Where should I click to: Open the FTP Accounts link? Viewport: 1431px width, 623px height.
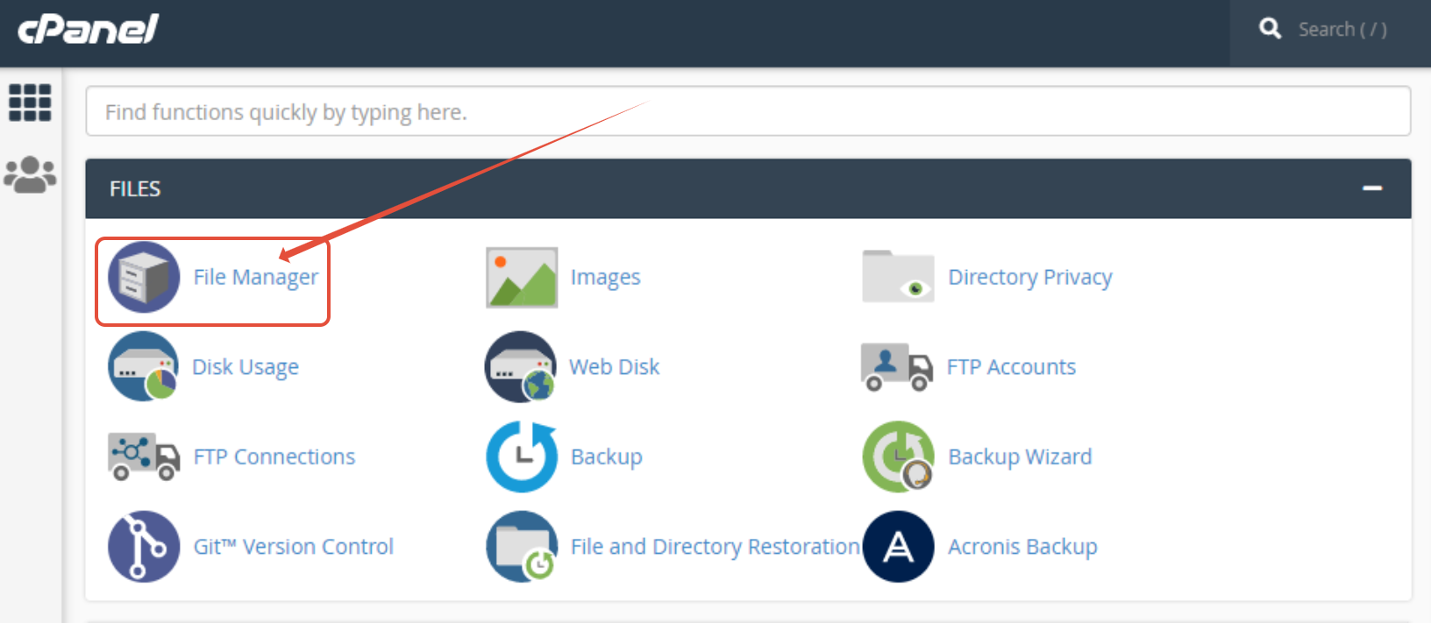coord(1011,367)
